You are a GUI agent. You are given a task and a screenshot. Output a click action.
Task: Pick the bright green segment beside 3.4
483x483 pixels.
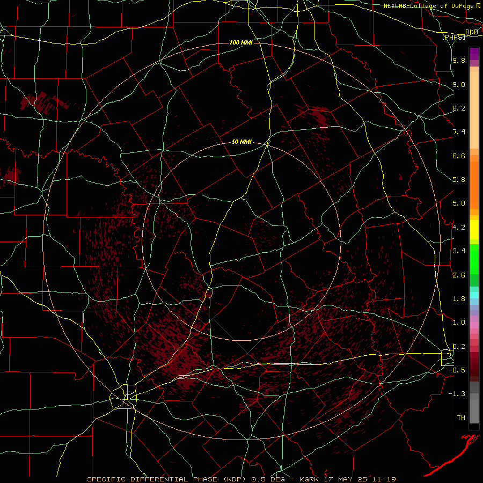click(474, 260)
